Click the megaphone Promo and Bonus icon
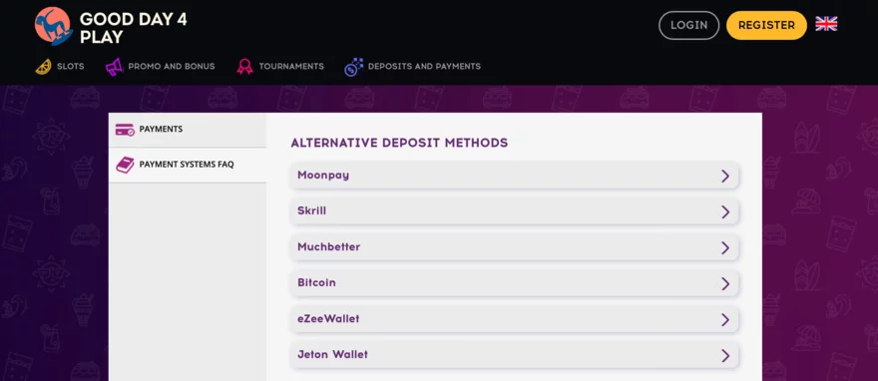Viewport: 878px width, 381px height. point(114,67)
